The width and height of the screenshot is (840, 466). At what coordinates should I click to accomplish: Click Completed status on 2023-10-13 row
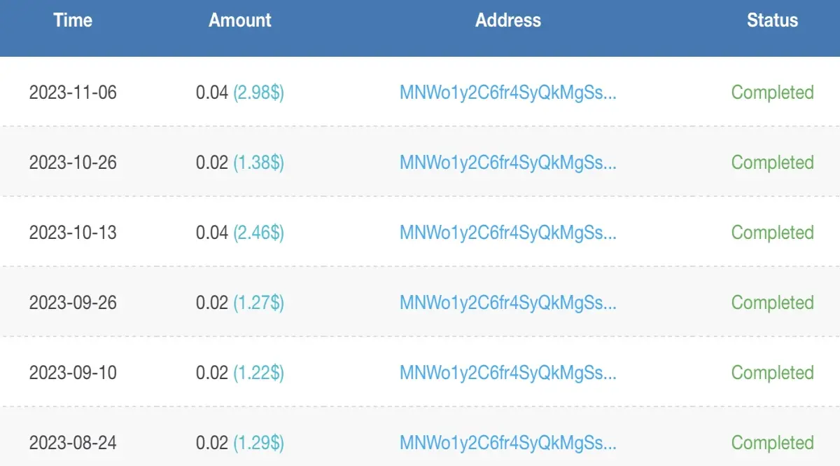click(773, 233)
